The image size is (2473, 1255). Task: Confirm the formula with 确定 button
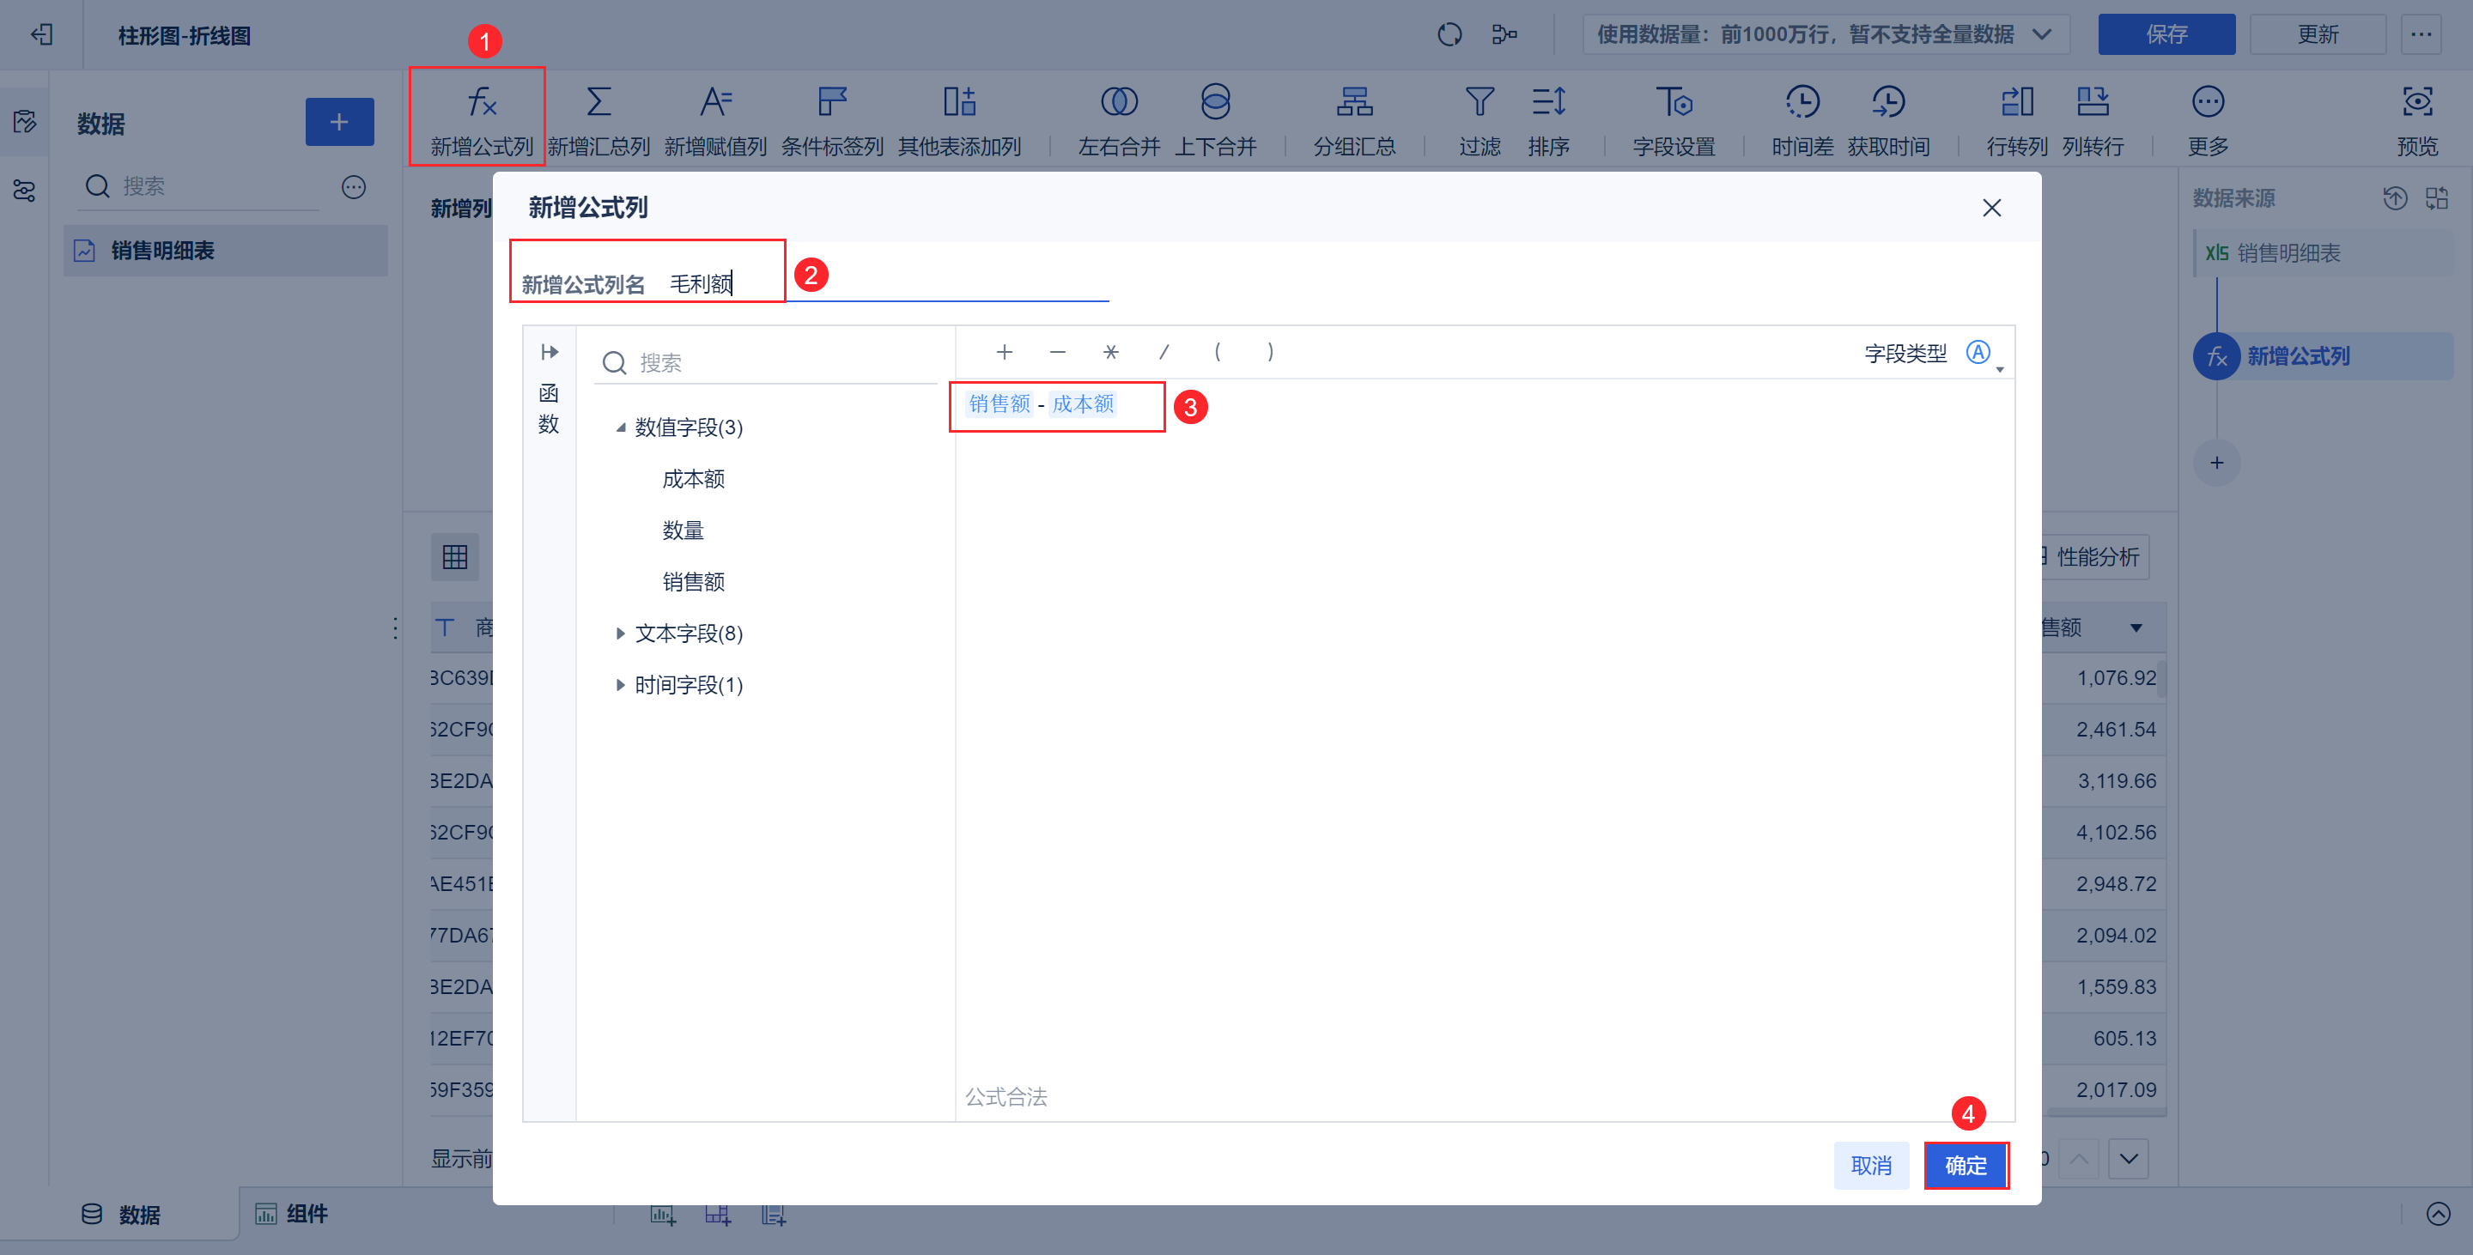pos(1966,1165)
